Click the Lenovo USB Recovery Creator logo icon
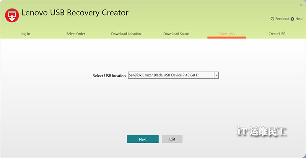This screenshot has height=158, width=306. tap(12, 16)
